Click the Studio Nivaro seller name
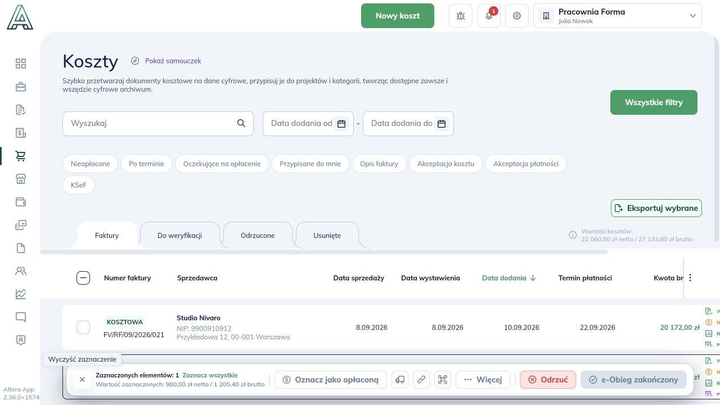Viewport: 720px width, 405px height. (199, 318)
